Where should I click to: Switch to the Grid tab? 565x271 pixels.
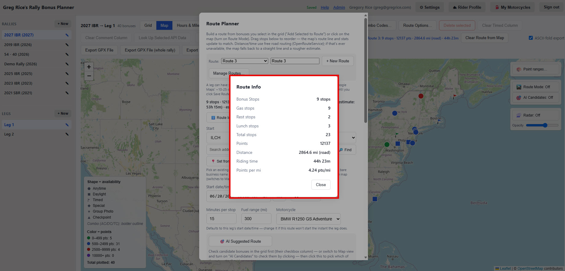point(148,25)
